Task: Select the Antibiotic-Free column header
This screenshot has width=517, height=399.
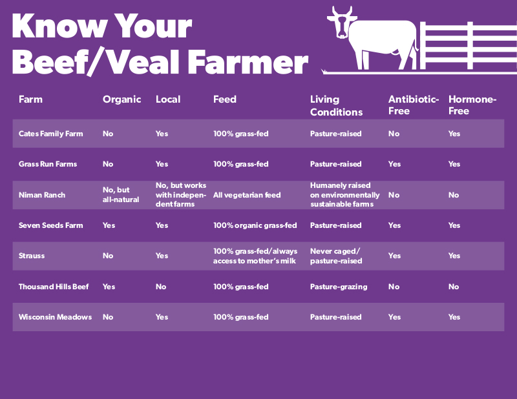Action: click(413, 105)
